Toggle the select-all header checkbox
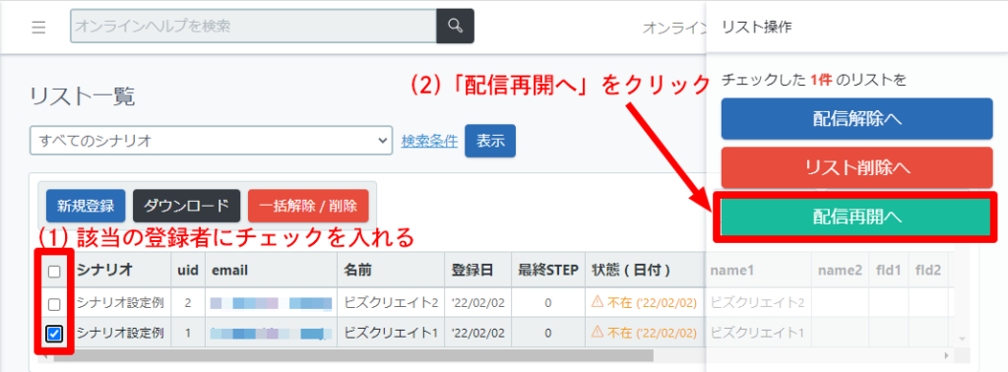The width and height of the screenshot is (1008, 372). pos(55,272)
